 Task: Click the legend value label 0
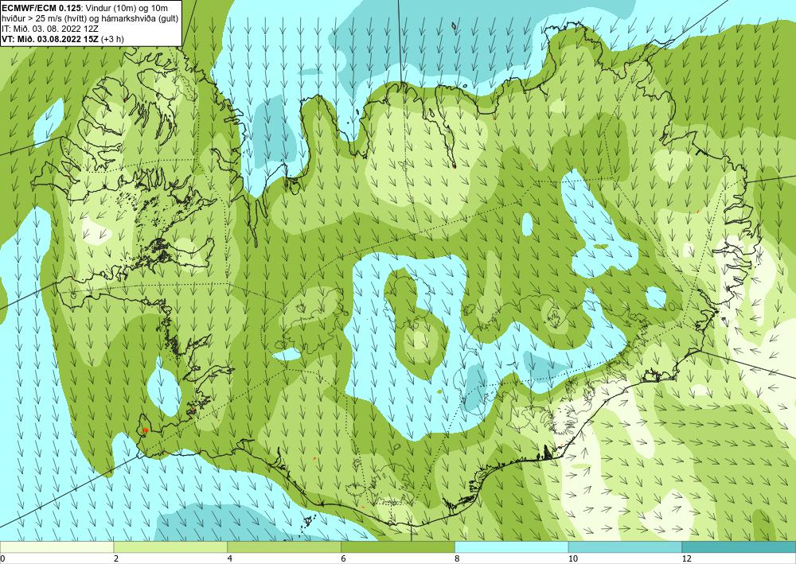(2, 558)
